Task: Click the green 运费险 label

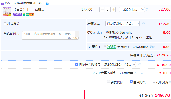Action: pyautogui.click(x=112, y=47)
